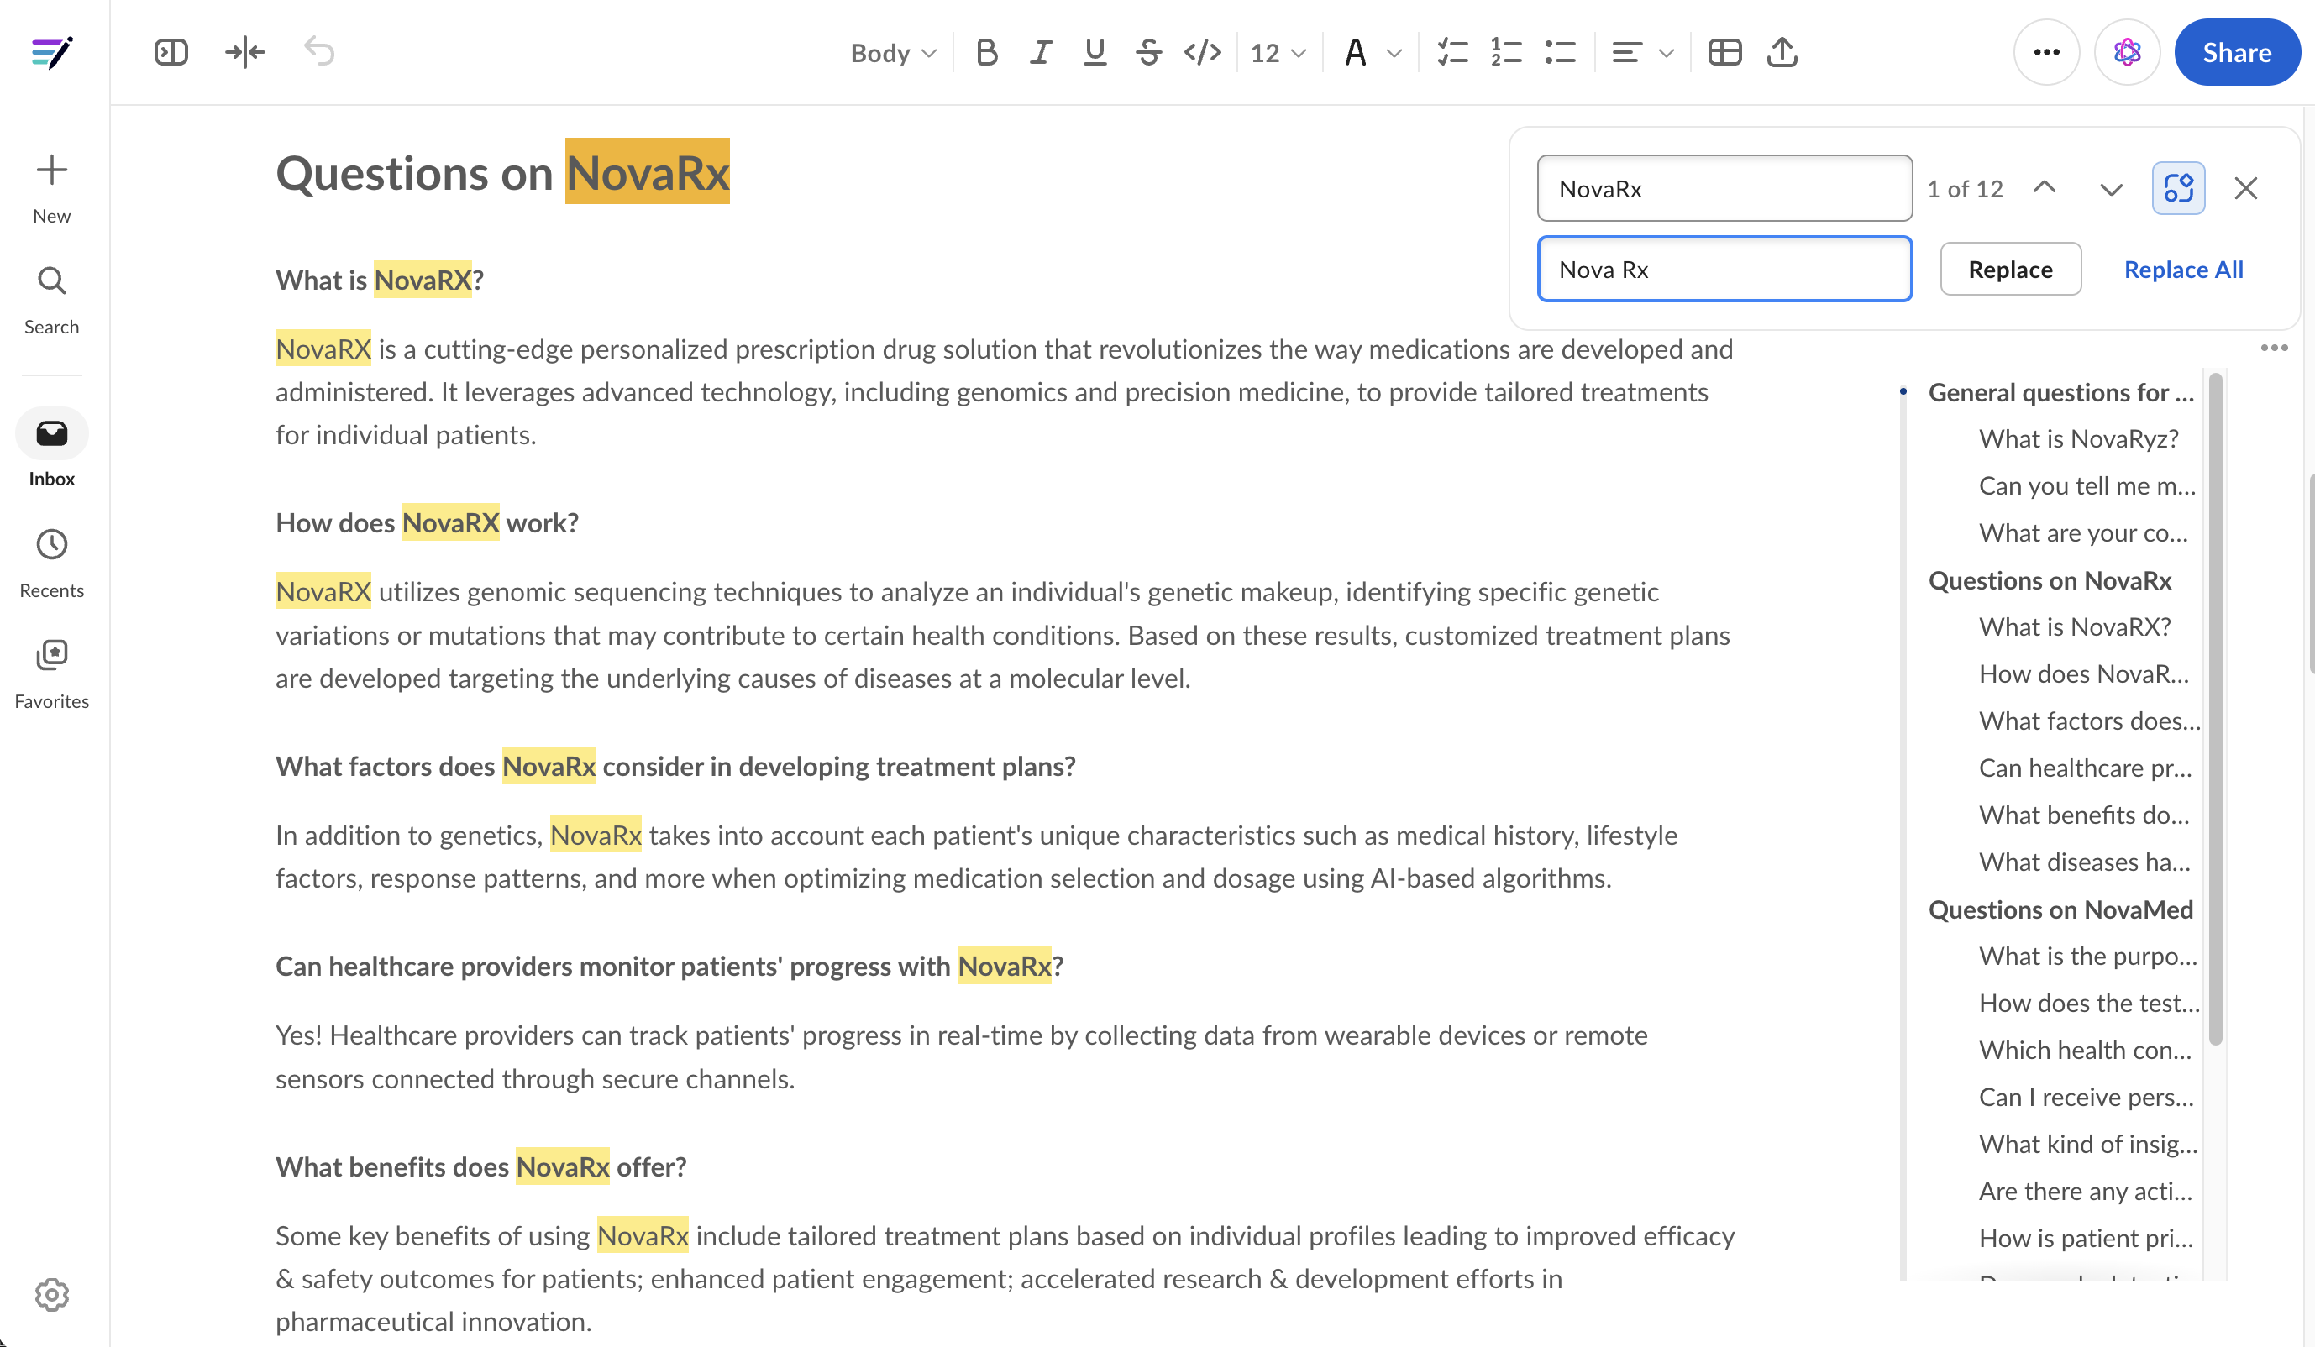The image size is (2315, 1347).
Task: Insert a table from the toolbar
Action: click(1725, 52)
